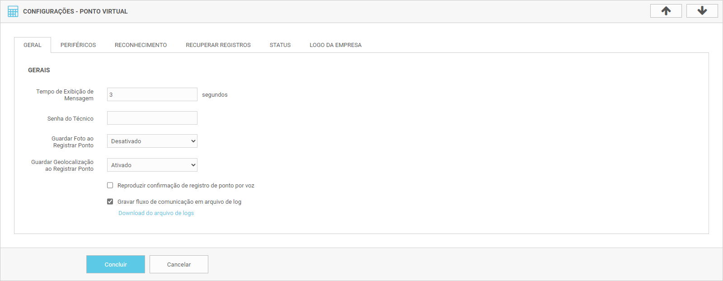723x281 pixels.
Task: Open the Logo da Empresa tab
Action: (x=335, y=45)
